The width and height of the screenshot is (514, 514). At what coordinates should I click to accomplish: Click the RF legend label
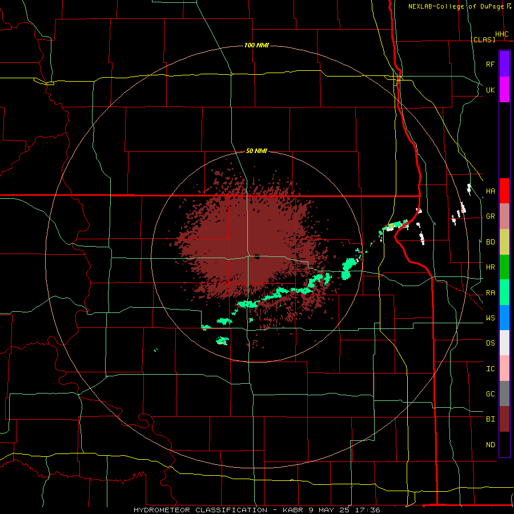[490, 64]
